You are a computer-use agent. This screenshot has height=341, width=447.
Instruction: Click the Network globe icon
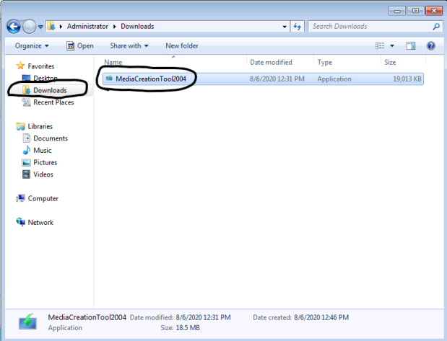point(20,222)
